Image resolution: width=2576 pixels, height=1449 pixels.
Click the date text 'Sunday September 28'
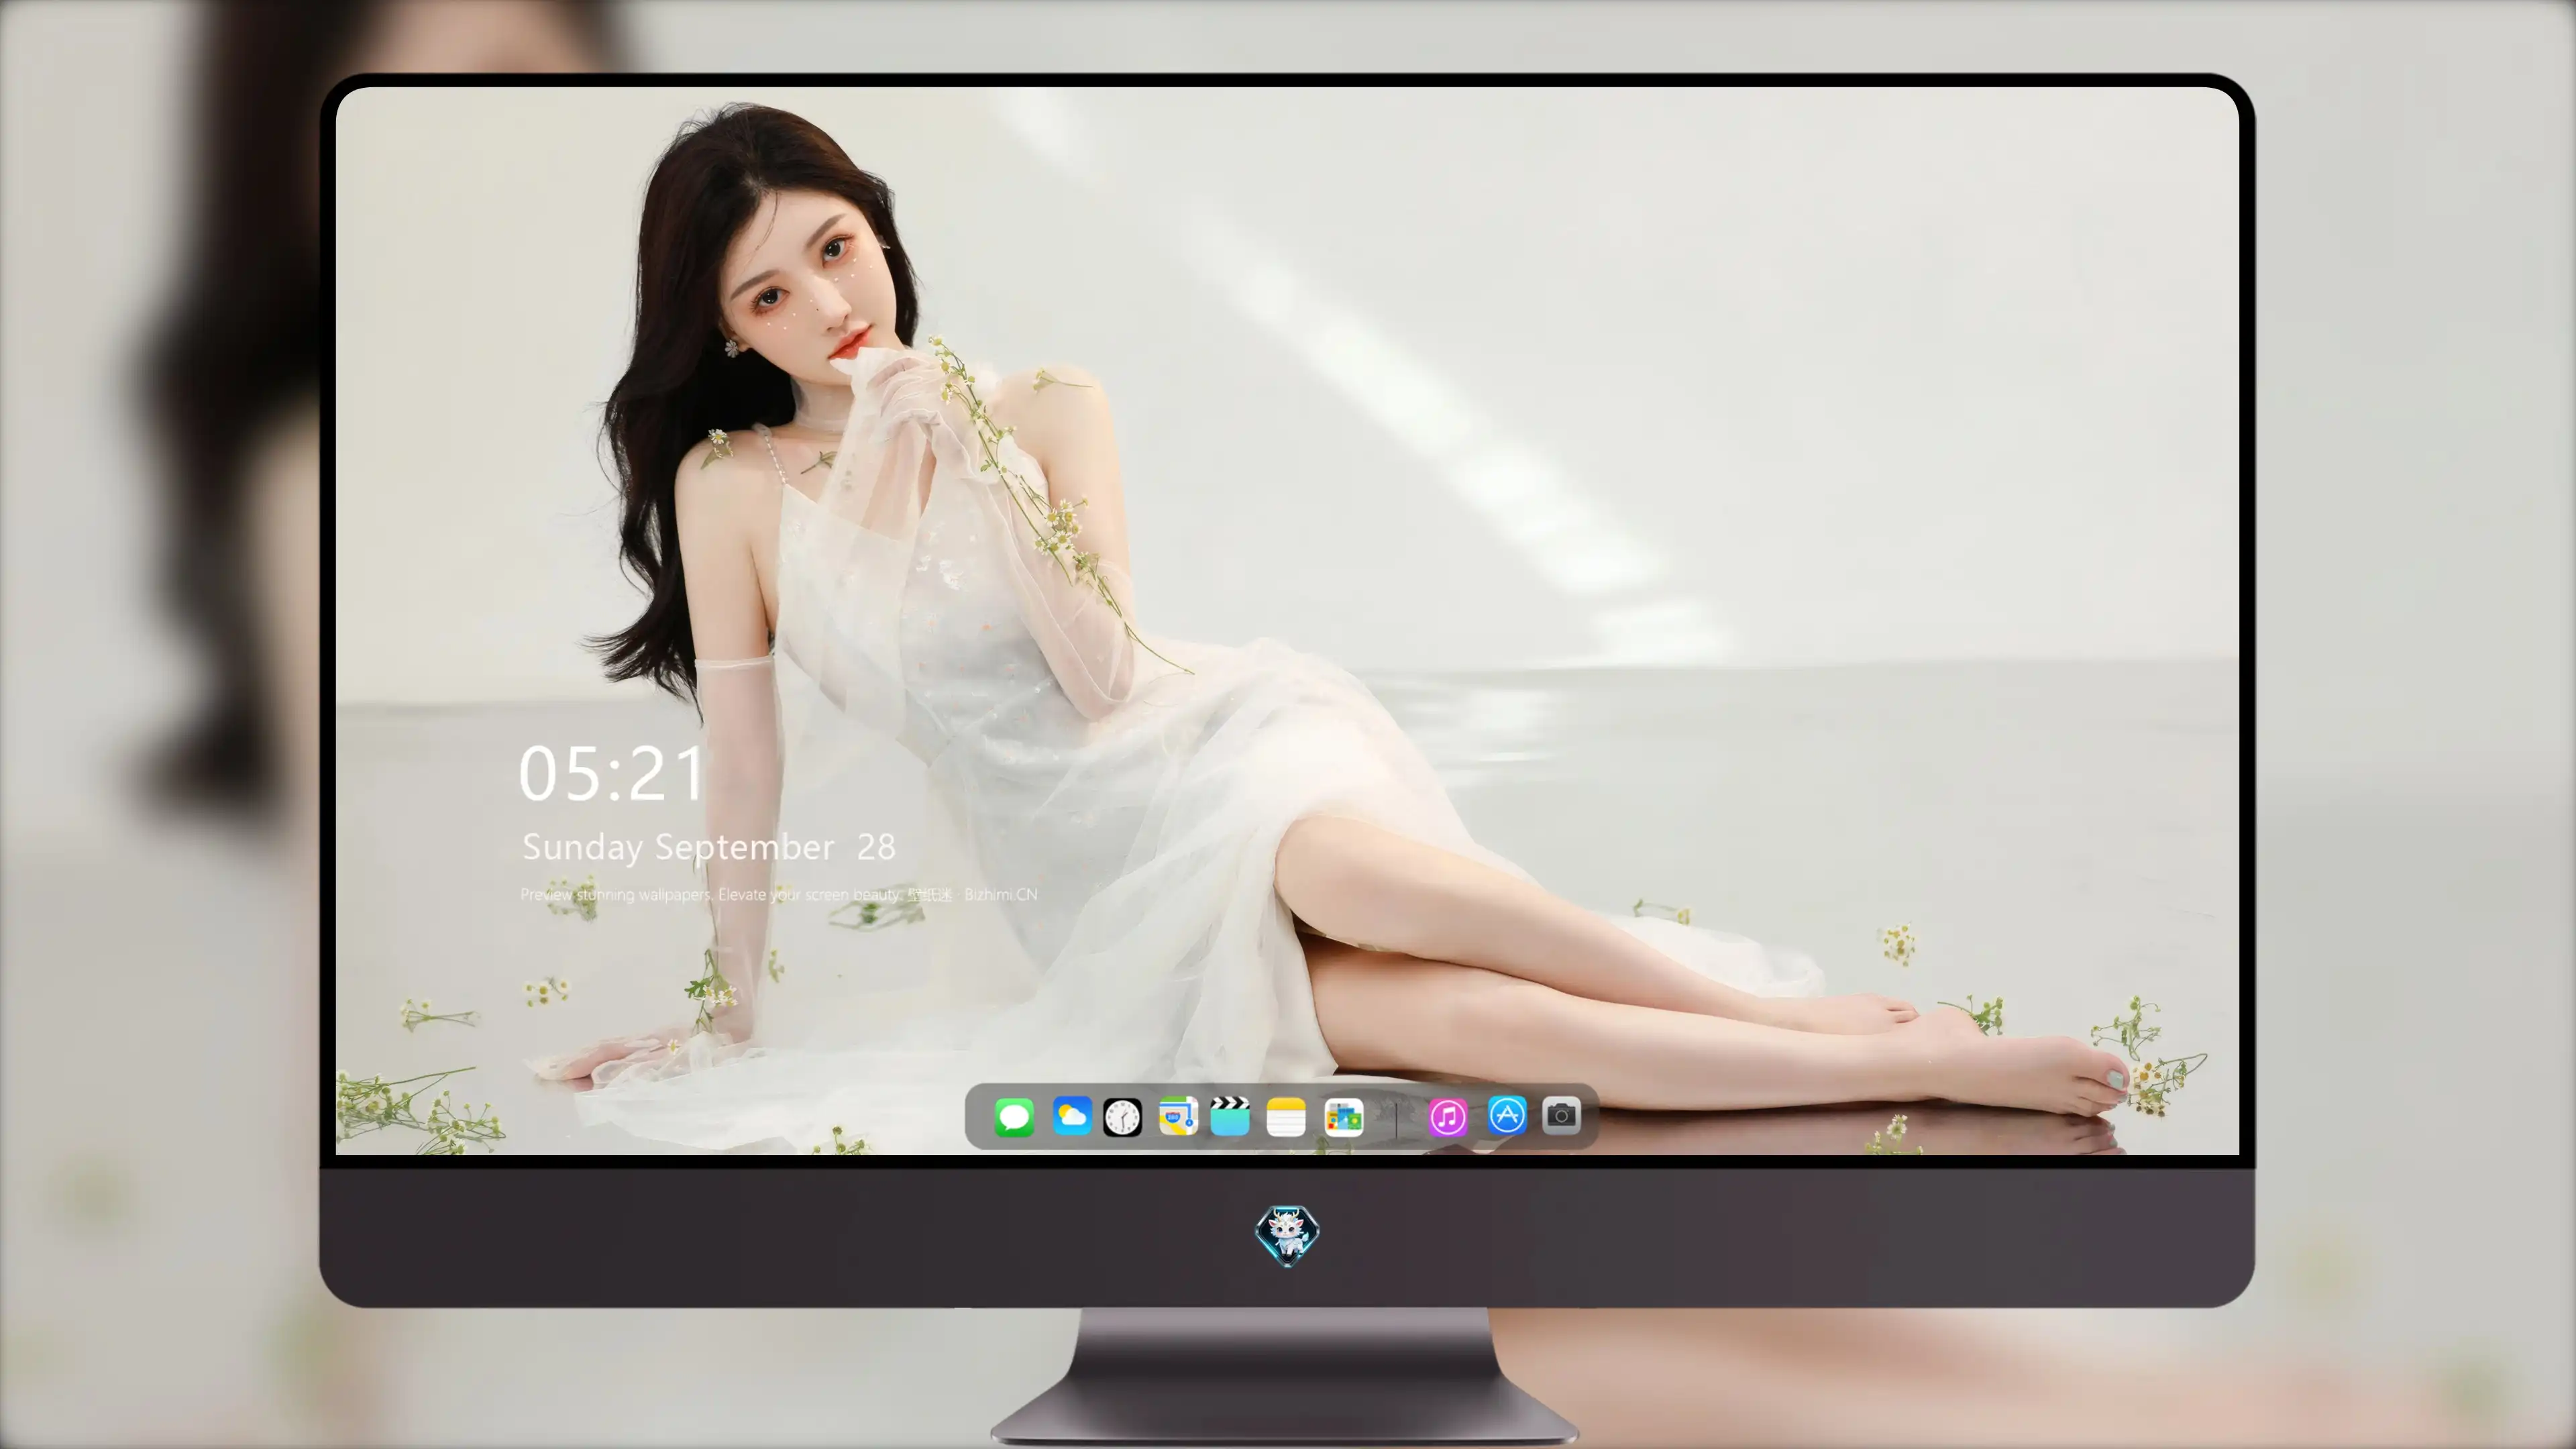coord(709,848)
